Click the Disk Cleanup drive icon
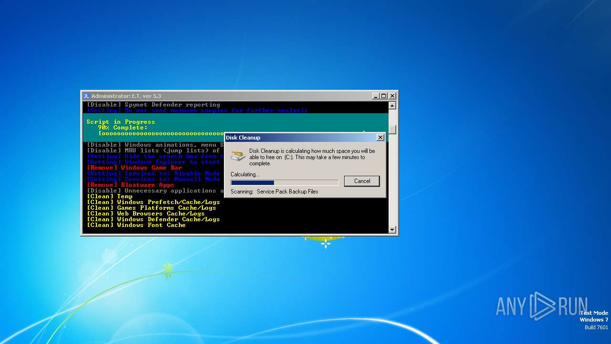Image resolution: width=611 pixels, height=344 pixels. coord(238,156)
